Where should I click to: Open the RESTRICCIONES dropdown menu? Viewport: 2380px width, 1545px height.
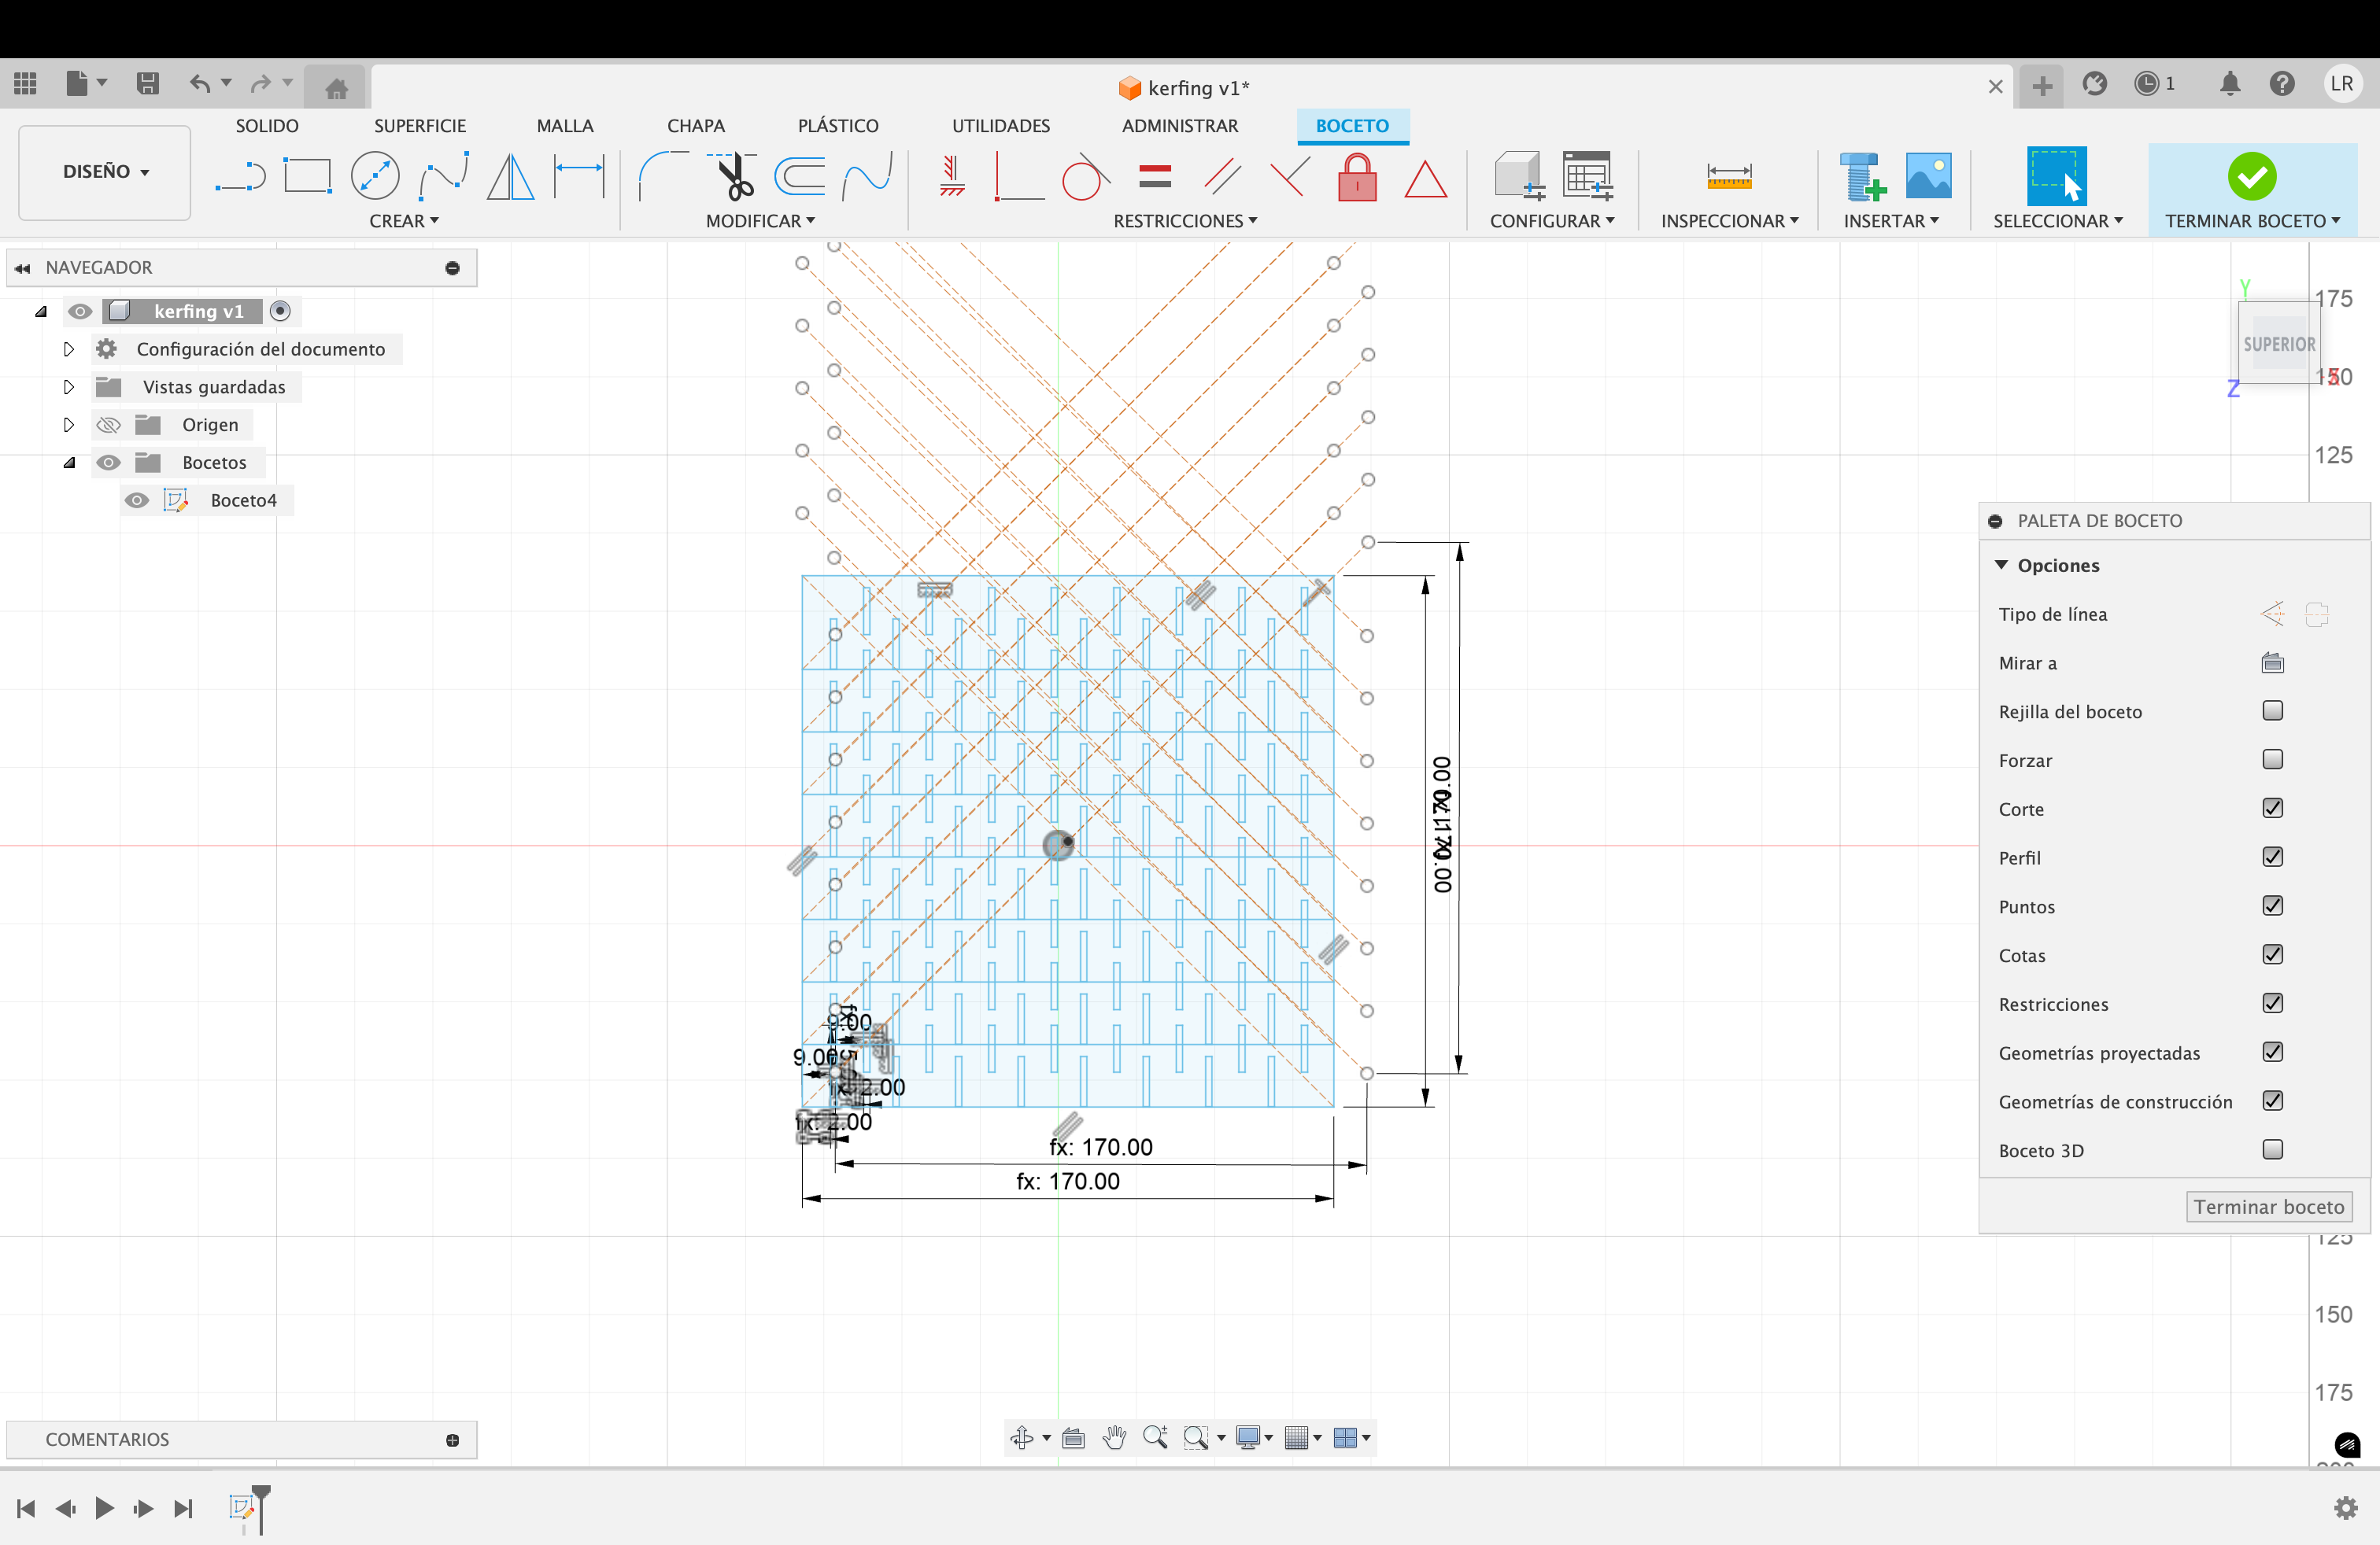[1185, 221]
